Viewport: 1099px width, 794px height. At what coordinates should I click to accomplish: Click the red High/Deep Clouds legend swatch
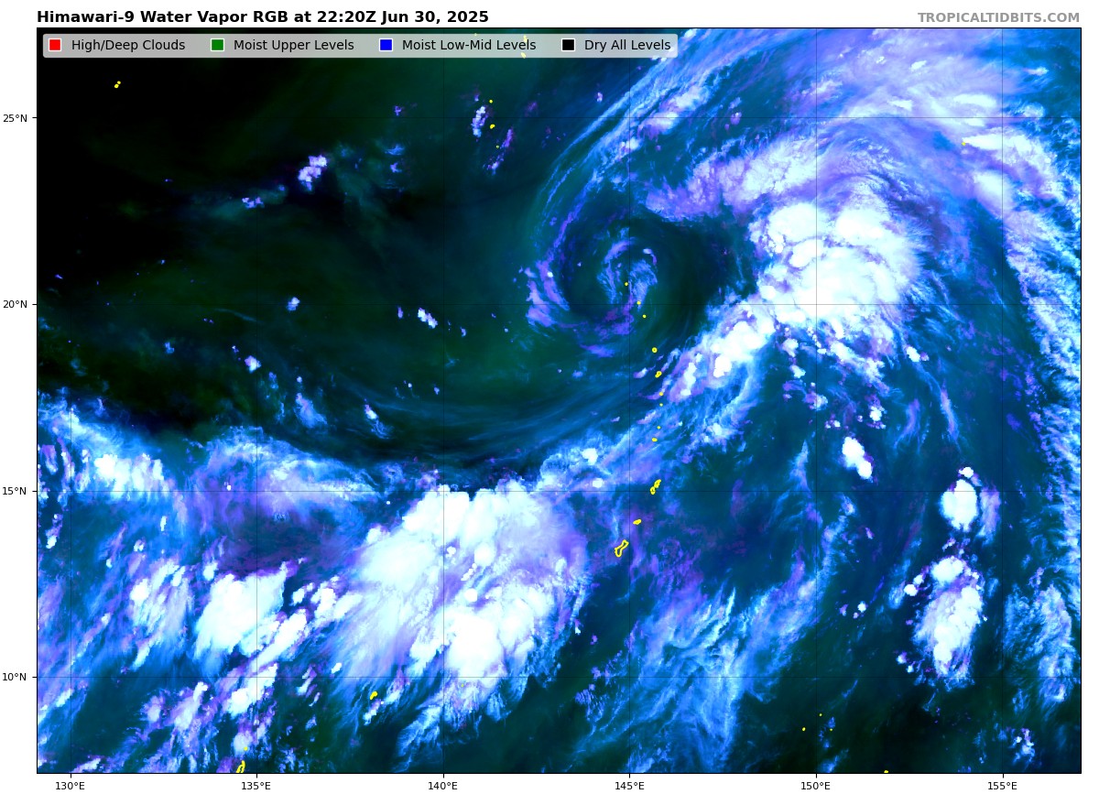tap(55, 46)
